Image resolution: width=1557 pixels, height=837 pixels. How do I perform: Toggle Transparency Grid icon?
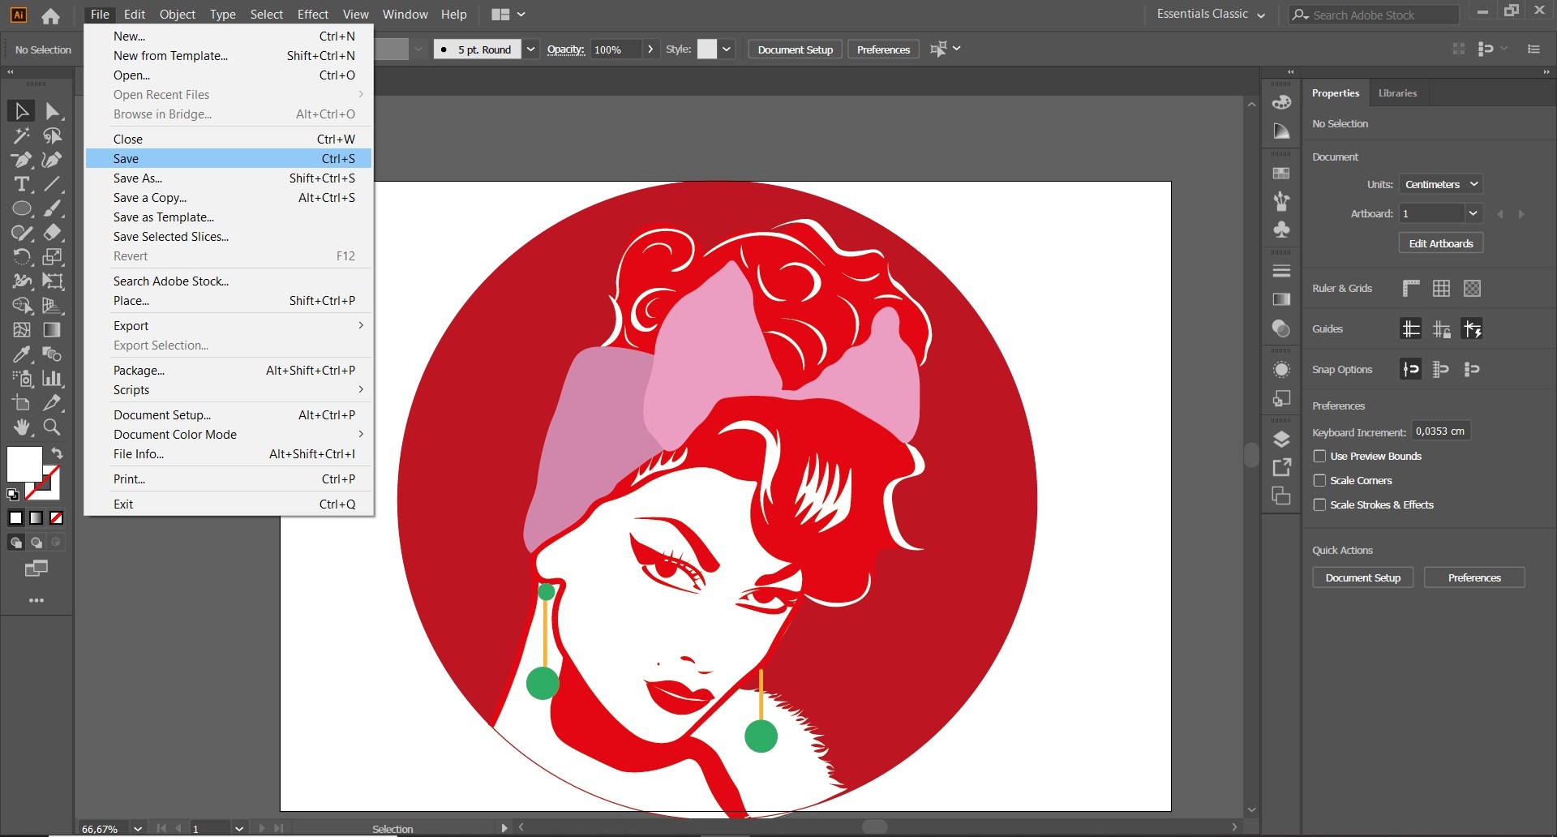1472,288
